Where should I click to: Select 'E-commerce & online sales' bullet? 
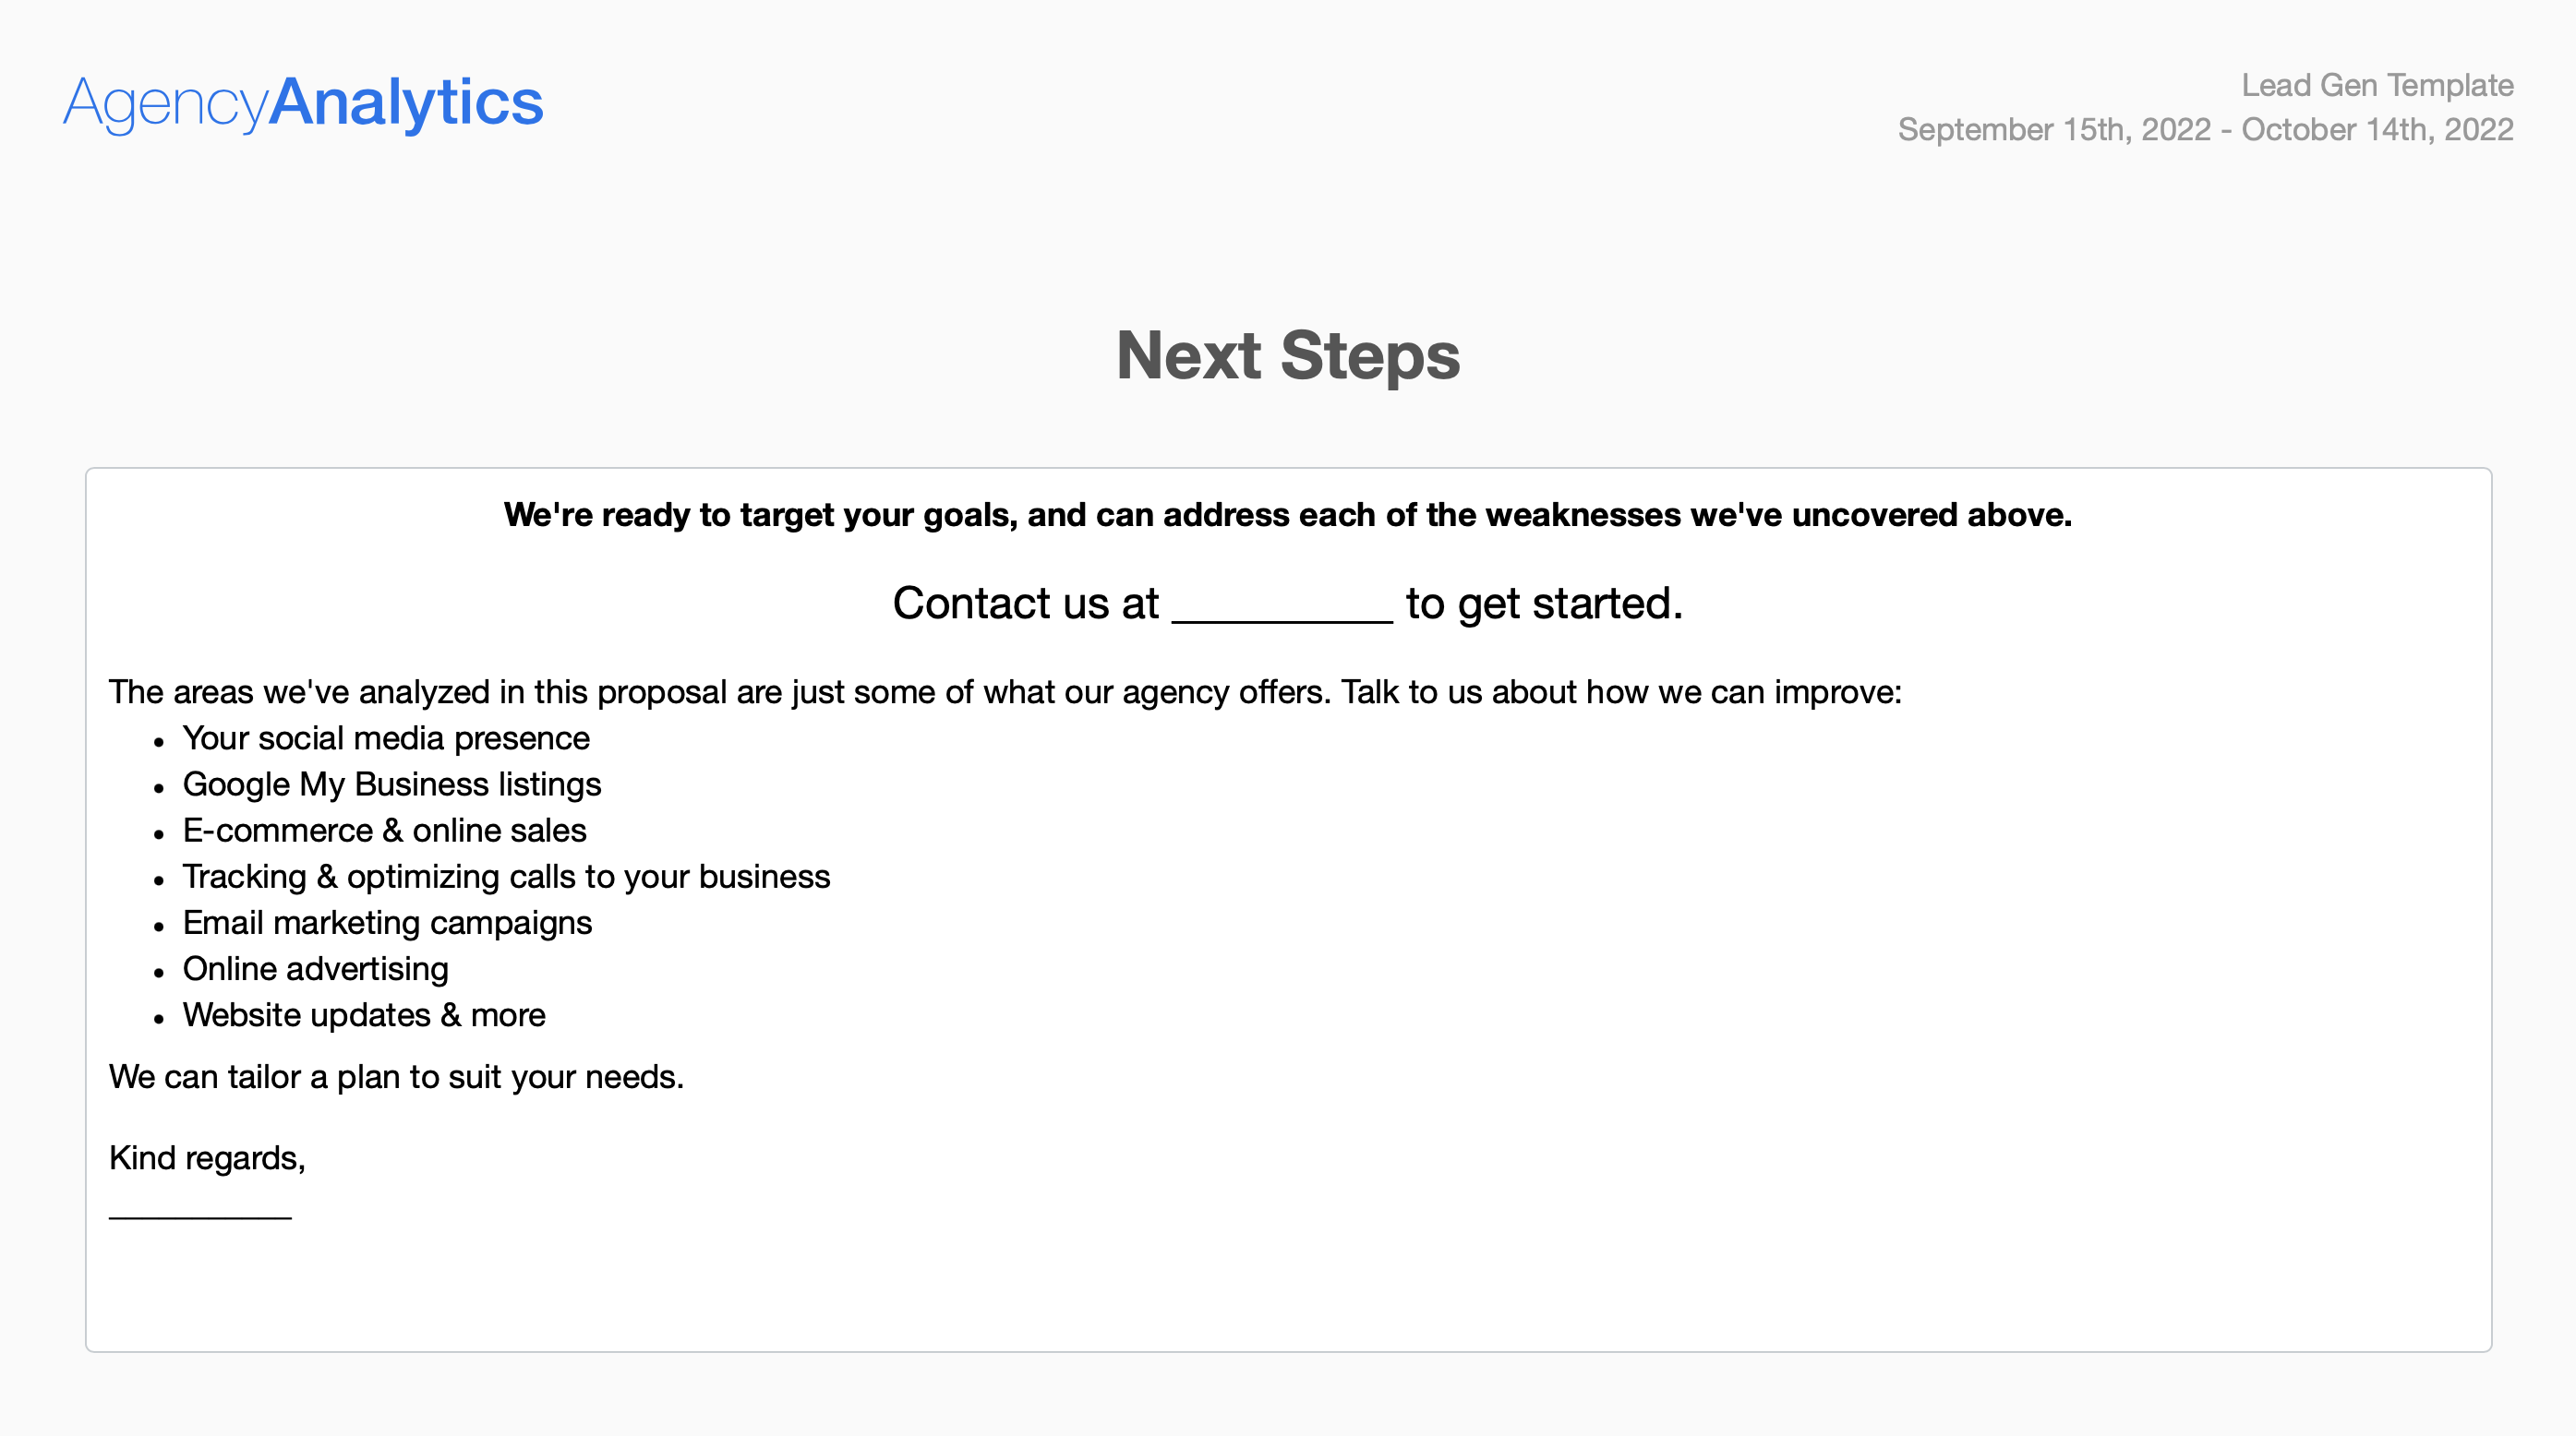(x=384, y=831)
